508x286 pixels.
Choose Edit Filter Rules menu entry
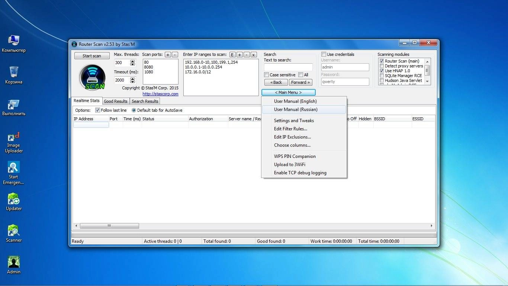tap(304, 129)
